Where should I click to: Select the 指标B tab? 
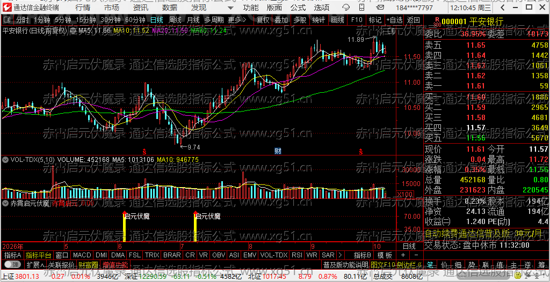pyautogui.click(x=363, y=255)
